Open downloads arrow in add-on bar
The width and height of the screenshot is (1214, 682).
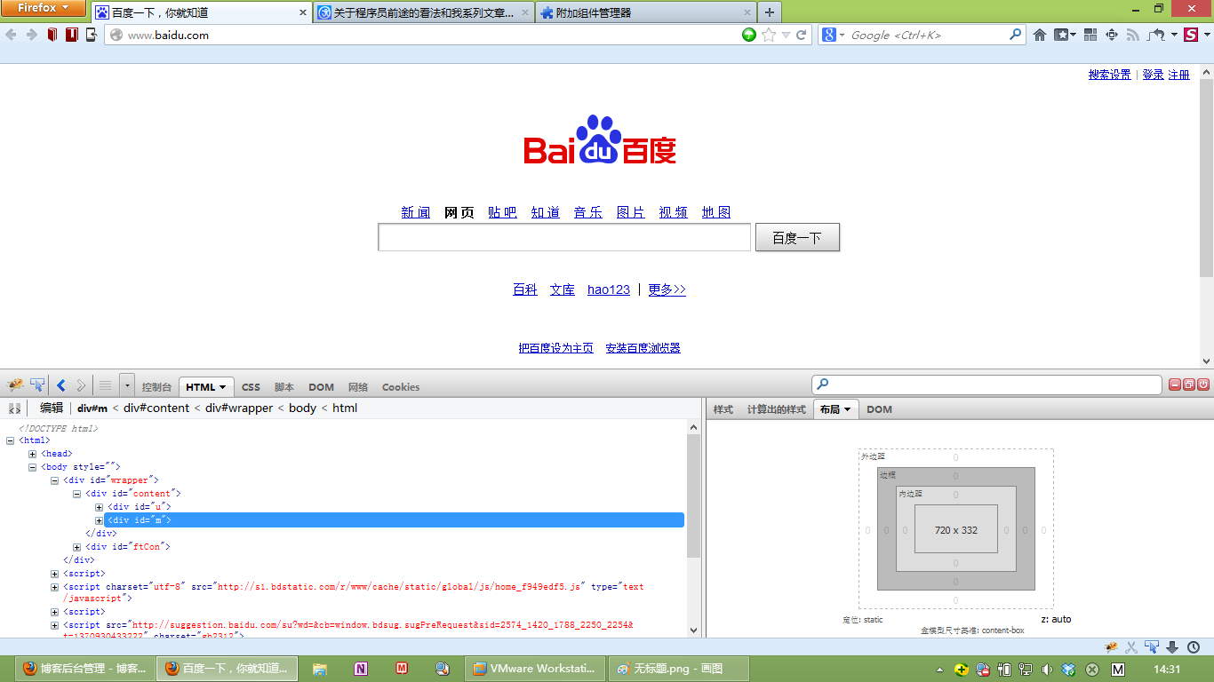click(1172, 647)
